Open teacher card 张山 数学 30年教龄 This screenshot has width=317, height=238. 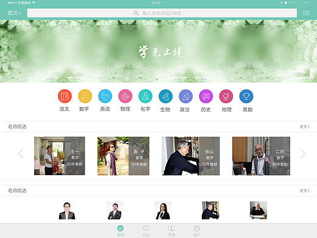pos(191,156)
